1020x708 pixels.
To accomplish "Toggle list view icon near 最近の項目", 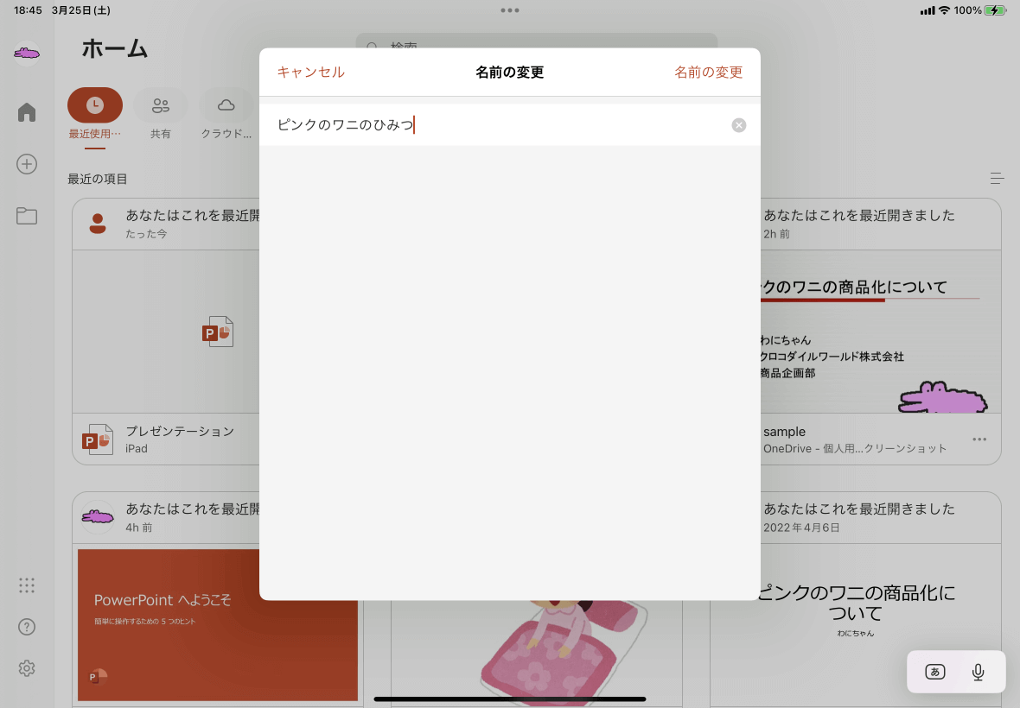I will coord(997,178).
